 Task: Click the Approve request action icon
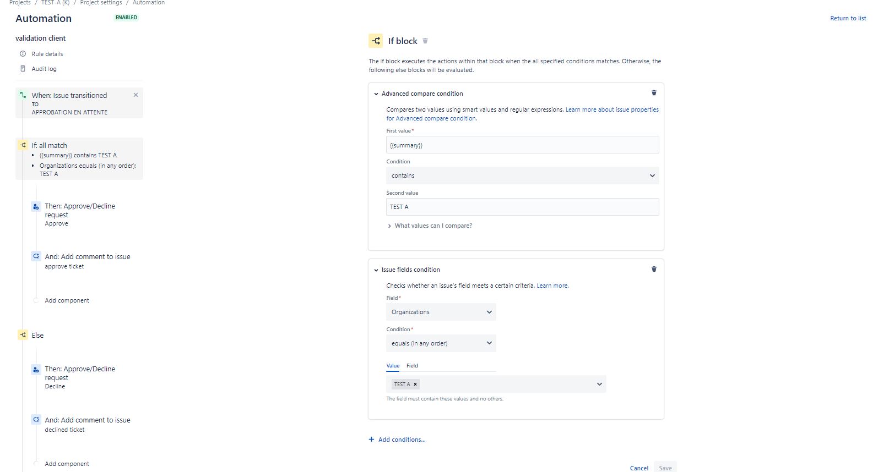pyautogui.click(x=36, y=206)
